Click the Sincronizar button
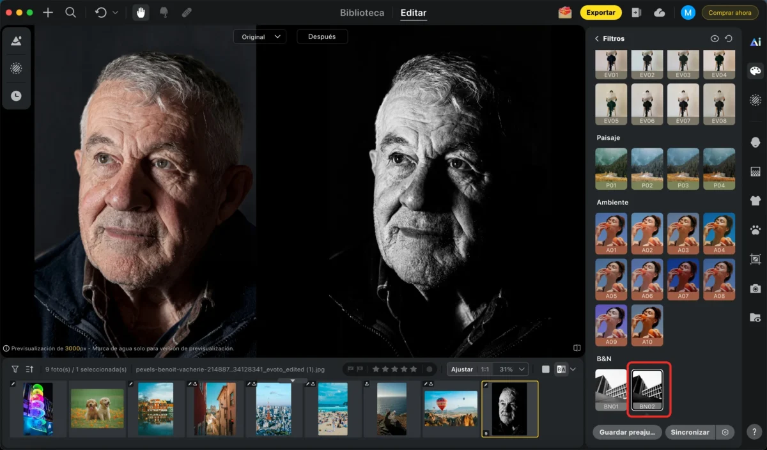Viewport: 767px width, 450px height. pos(690,432)
